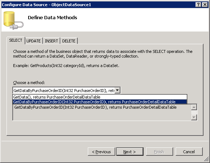This screenshot has width=210, height=163.
Task: Click the Finish button
Action: (159, 152)
